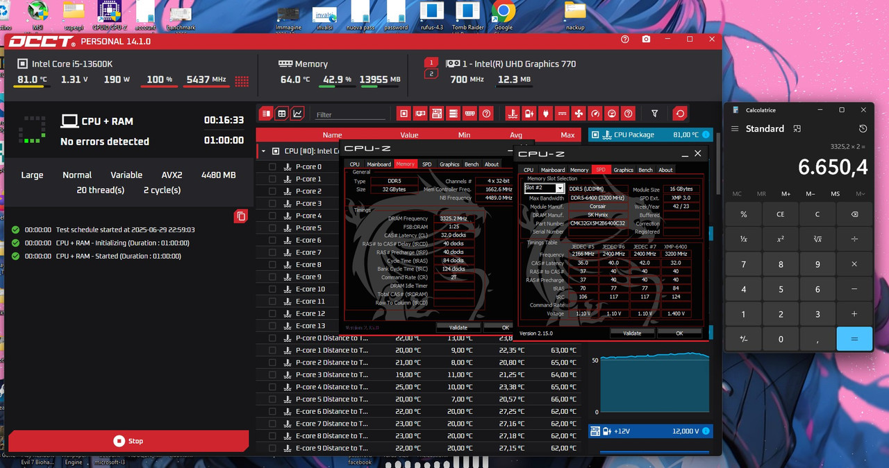Open About tab in CPU-Z SPD window
The width and height of the screenshot is (889, 468).
(x=665, y=170)
